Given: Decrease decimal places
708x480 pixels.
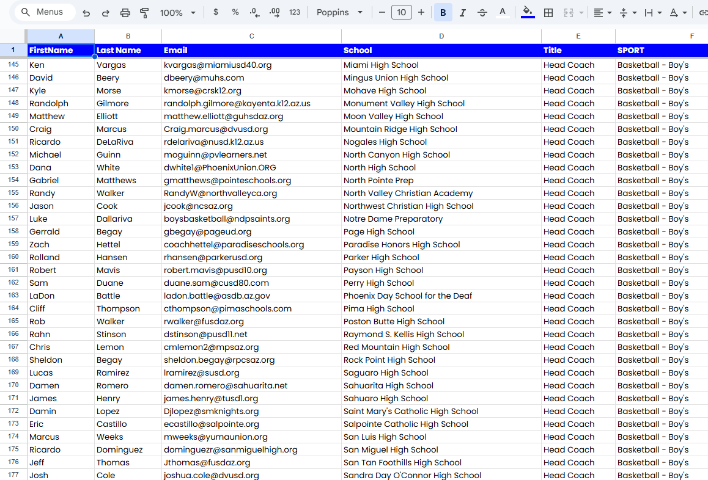Looking at the screenshot, I should pos(255,12).
